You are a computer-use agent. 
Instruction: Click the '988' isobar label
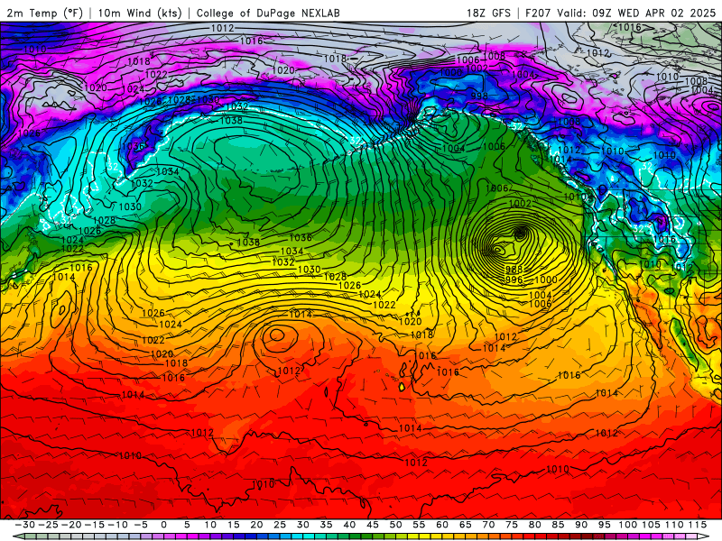click(514, 269)
